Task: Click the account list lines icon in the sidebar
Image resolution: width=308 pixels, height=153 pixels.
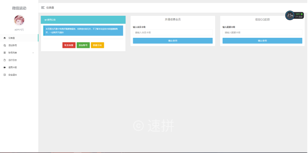Action: tap(5, 53)
